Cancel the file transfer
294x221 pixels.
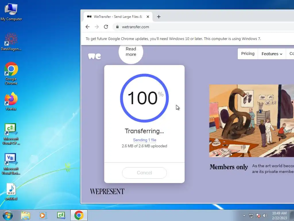pyautogui.click(x=144, y=173)
